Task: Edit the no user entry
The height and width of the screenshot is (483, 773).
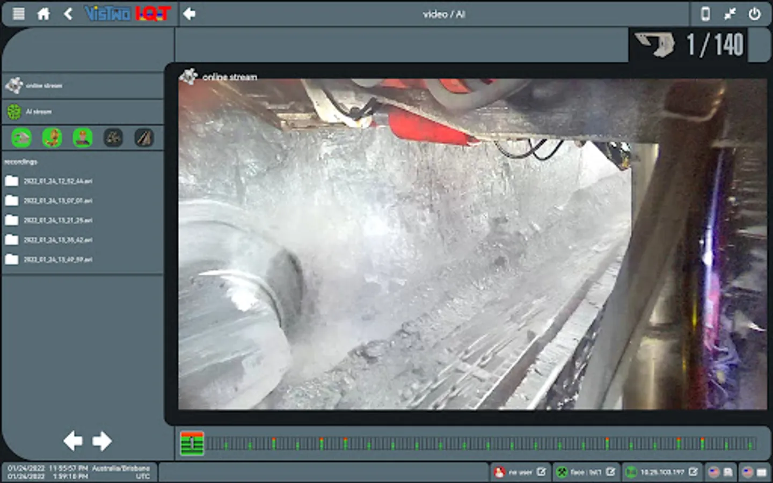Action: point(541,472)
